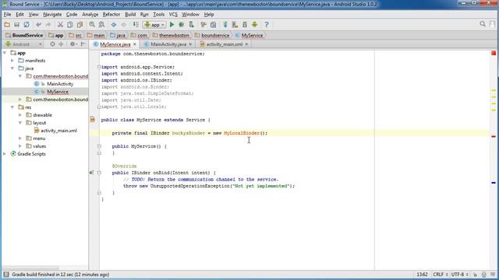
Task: Open the app run configuration dropdown
Action: click(x=154, y=24)
